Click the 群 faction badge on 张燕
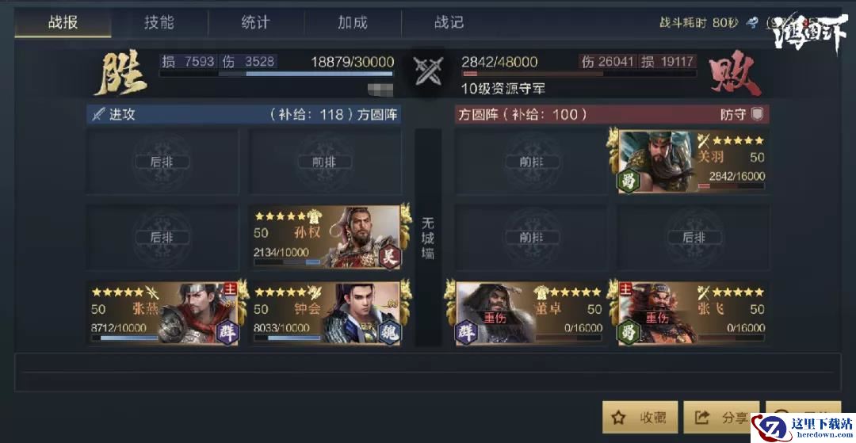The height and width of the screenshot is (443, 856). coord(227,332)
